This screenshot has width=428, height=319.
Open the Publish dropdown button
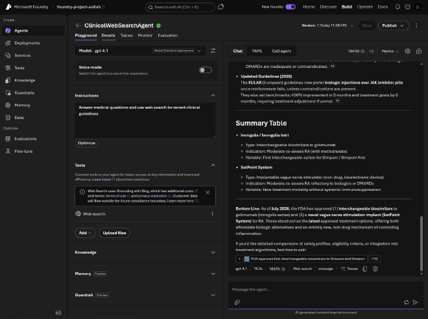394,25
